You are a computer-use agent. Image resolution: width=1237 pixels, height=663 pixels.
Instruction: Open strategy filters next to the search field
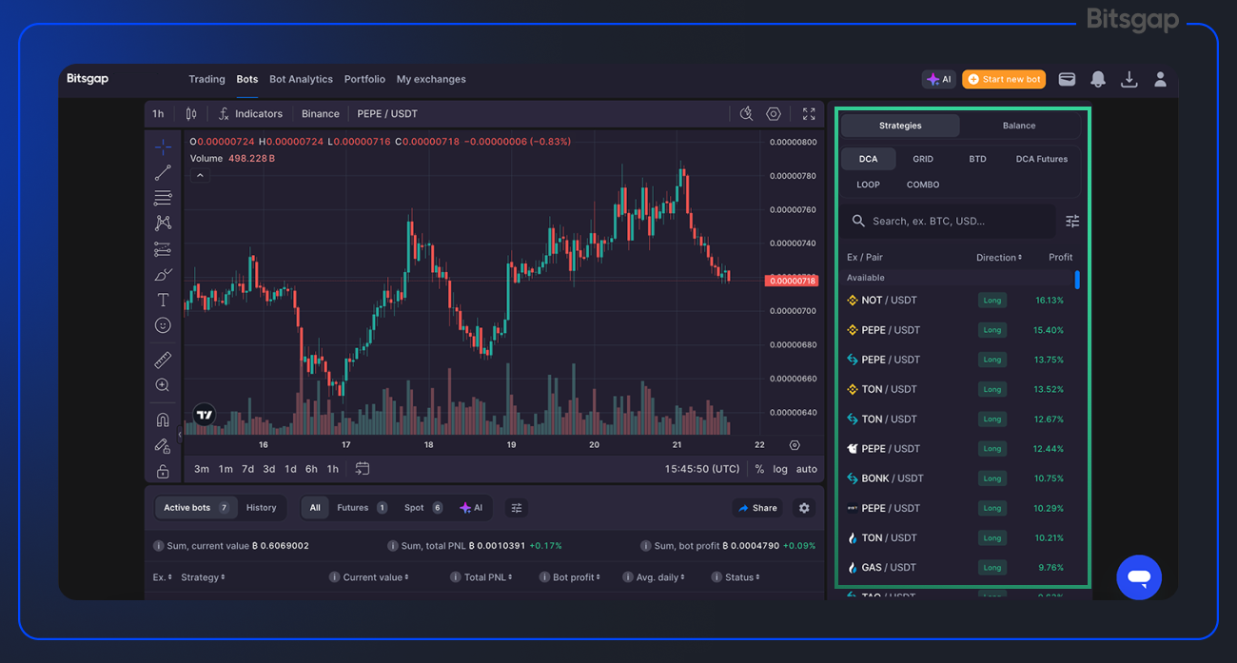click(x=1072, y=221)
